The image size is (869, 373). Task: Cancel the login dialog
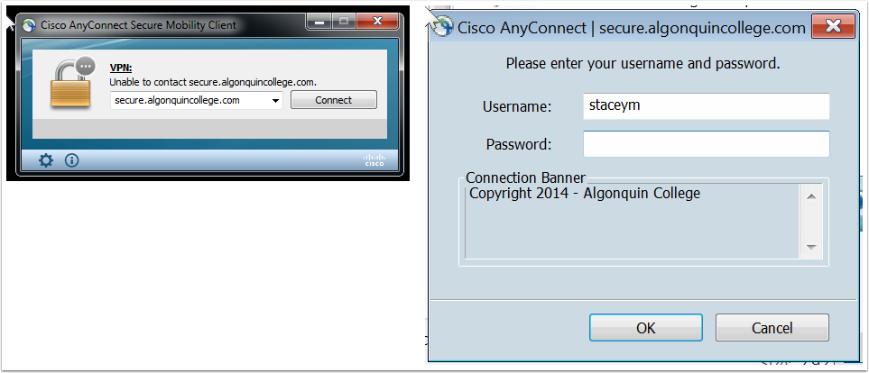[772, 328]
